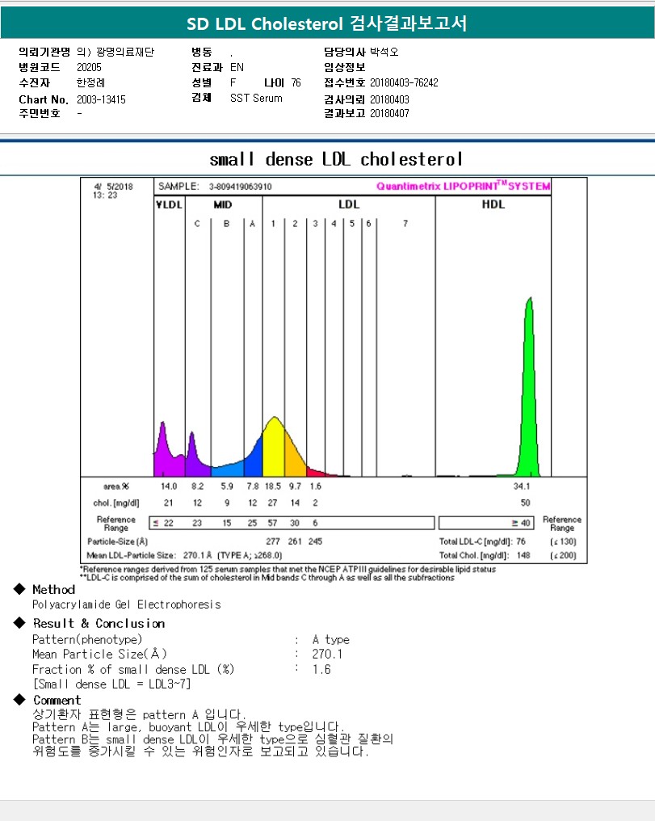Image resolution: width=655 pixels, height=821 pixels.
Task: Select the report title in teal header
Action: pos(327,23)
